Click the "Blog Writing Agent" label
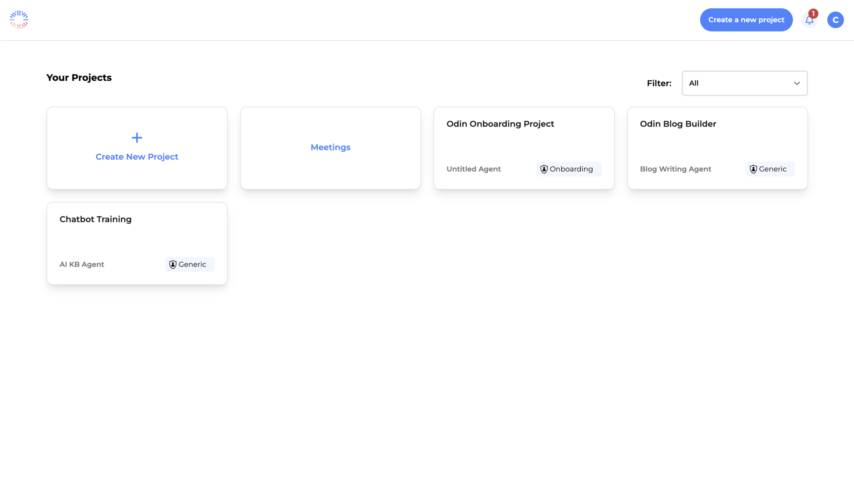 (675, 169)
